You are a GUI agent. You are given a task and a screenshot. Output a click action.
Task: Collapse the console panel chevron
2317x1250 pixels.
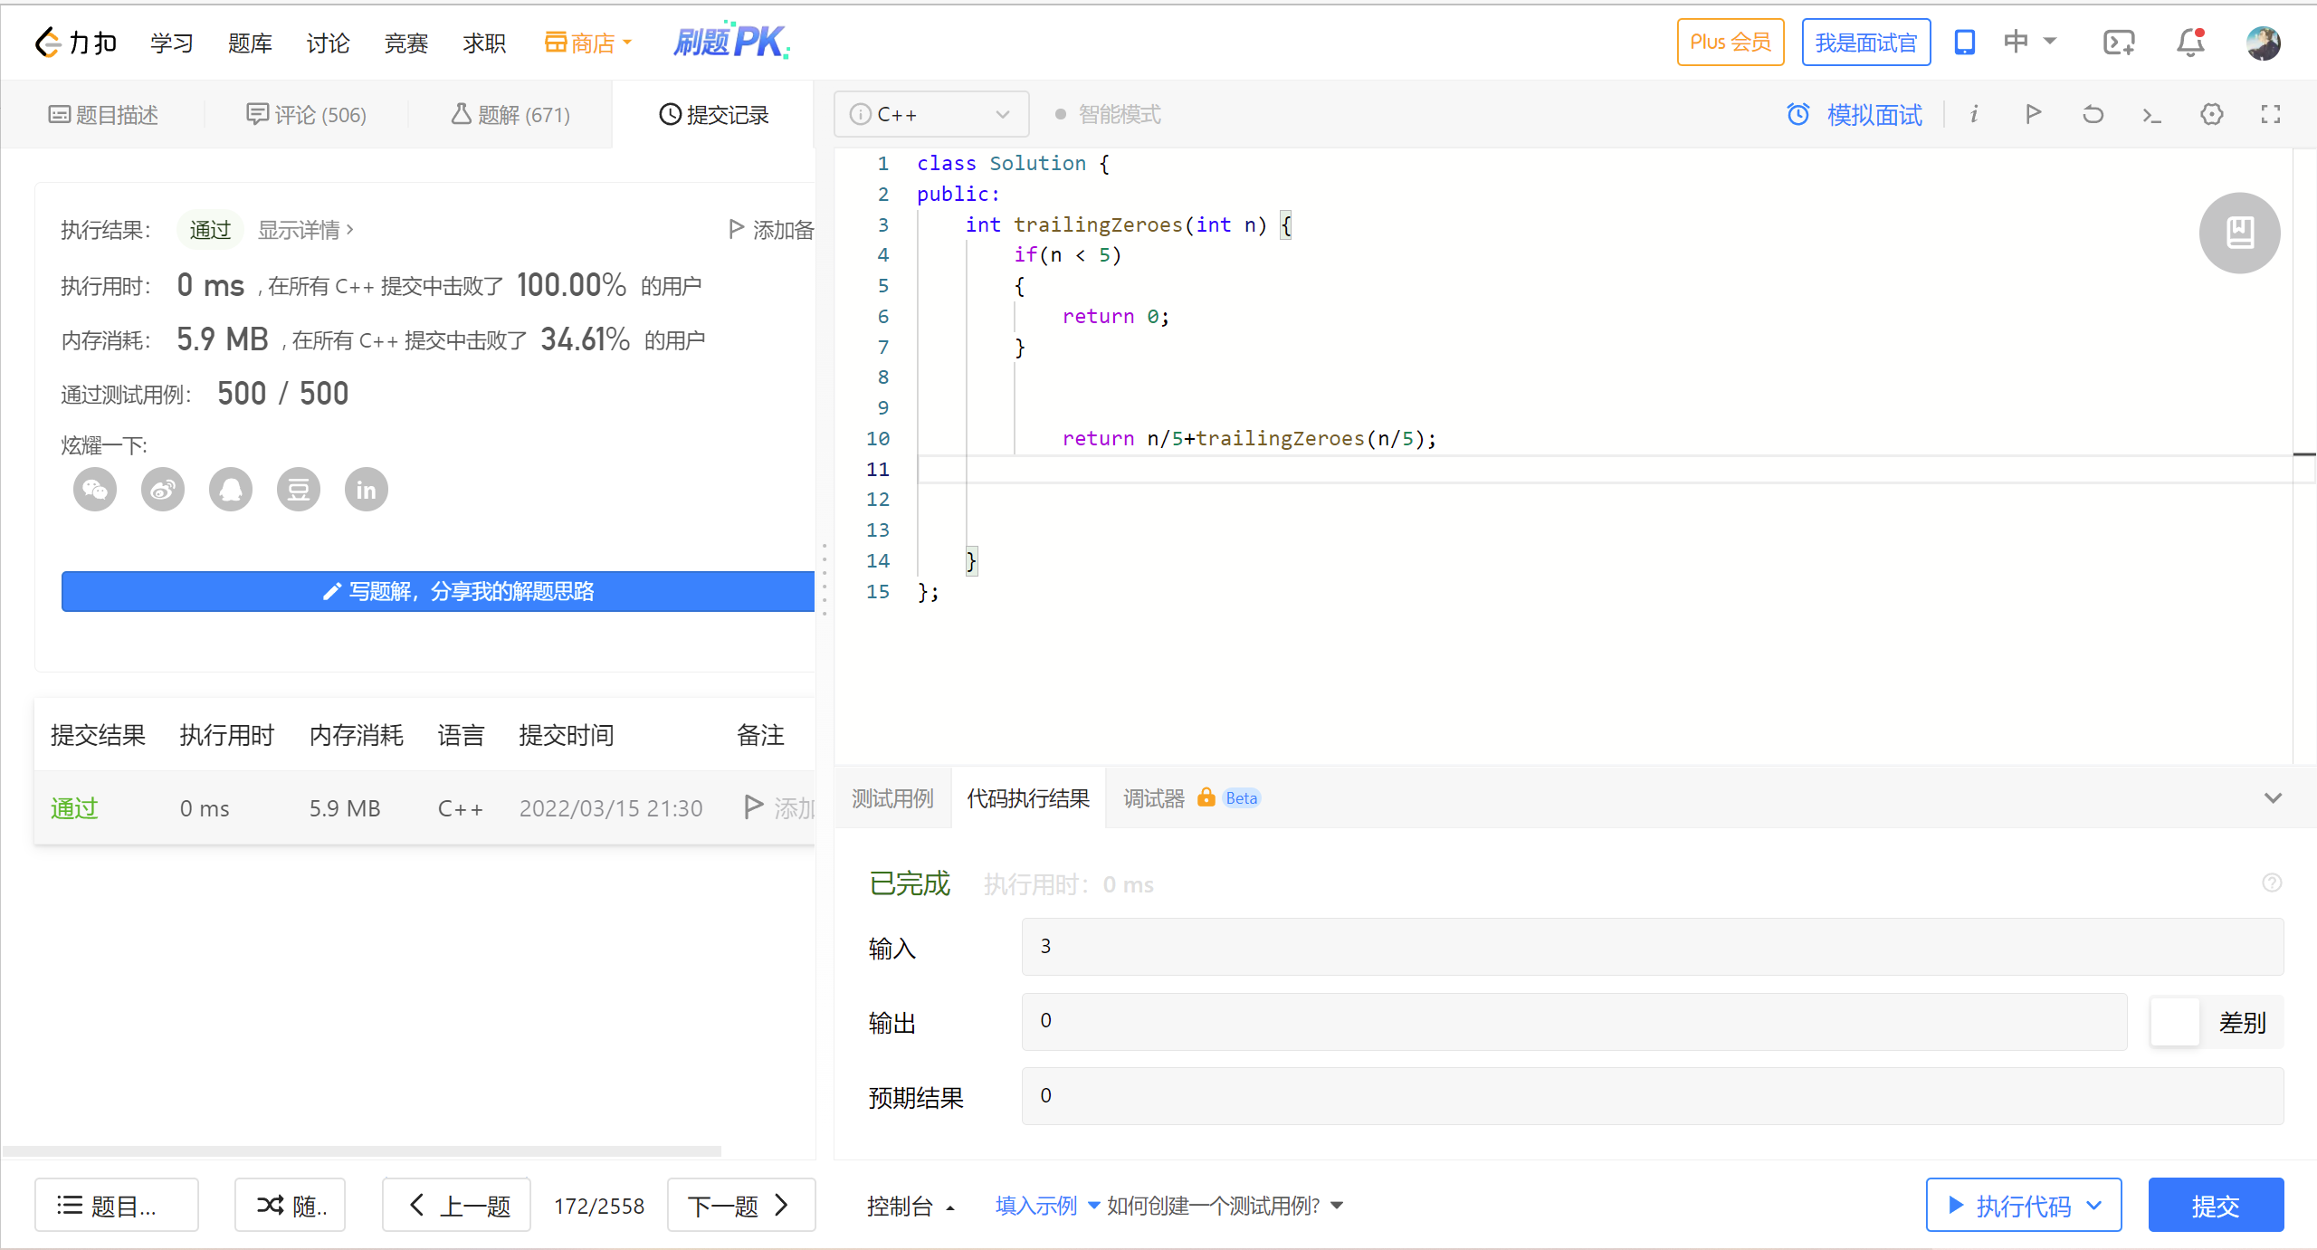[x=2273, y=797]
